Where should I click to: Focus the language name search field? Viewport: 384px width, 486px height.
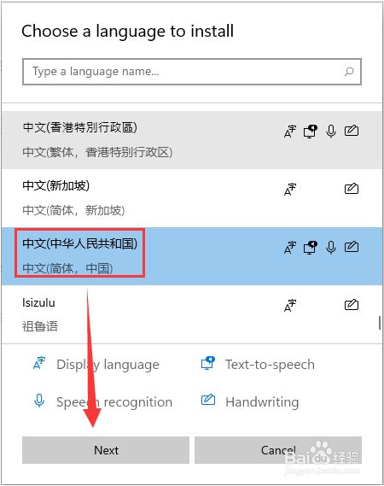[192, 72]
